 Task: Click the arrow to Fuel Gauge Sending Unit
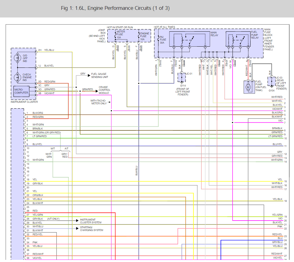click(x=89, y=74)
